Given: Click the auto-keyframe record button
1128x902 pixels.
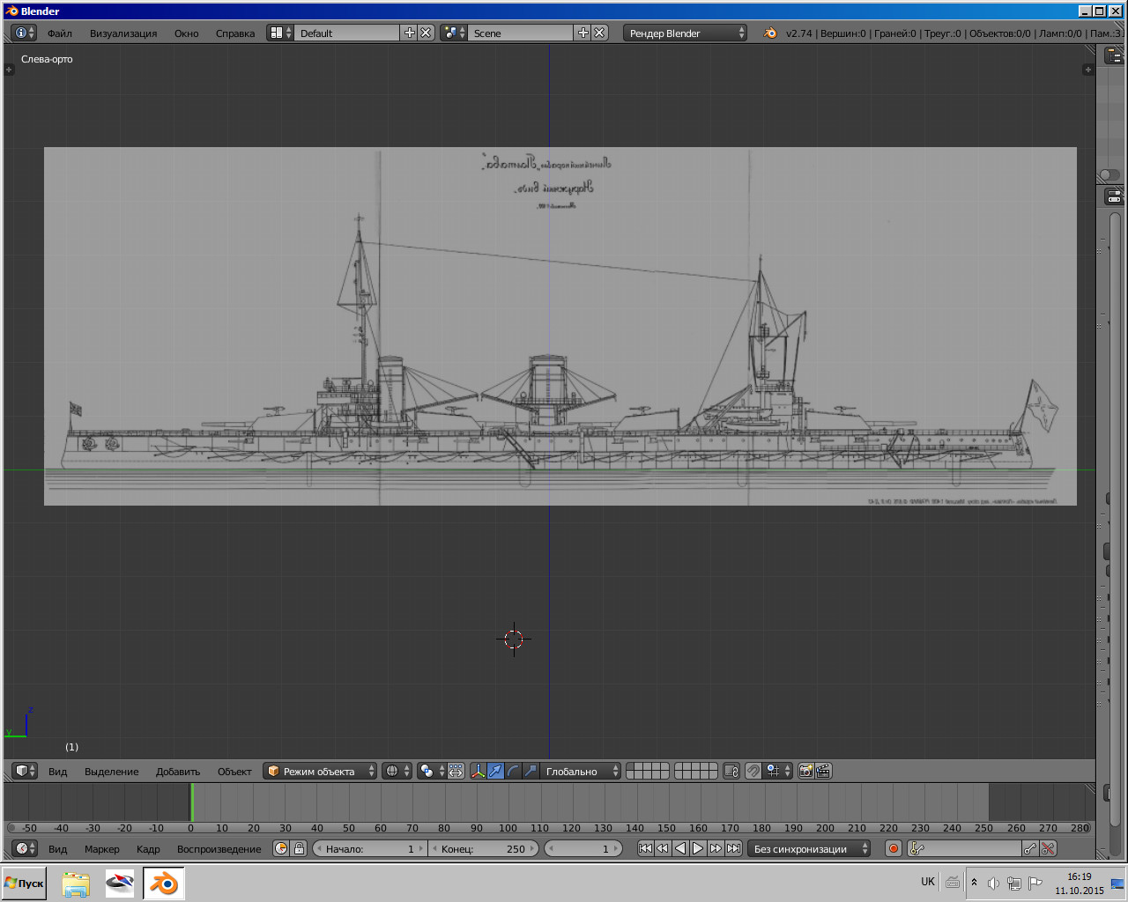Looking at the screenshot, I should pos(893,849).
